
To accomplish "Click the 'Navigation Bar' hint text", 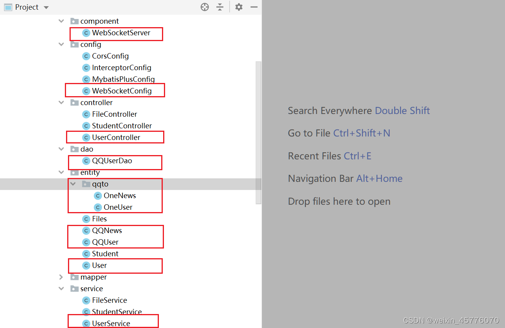I will pos(321,178).
